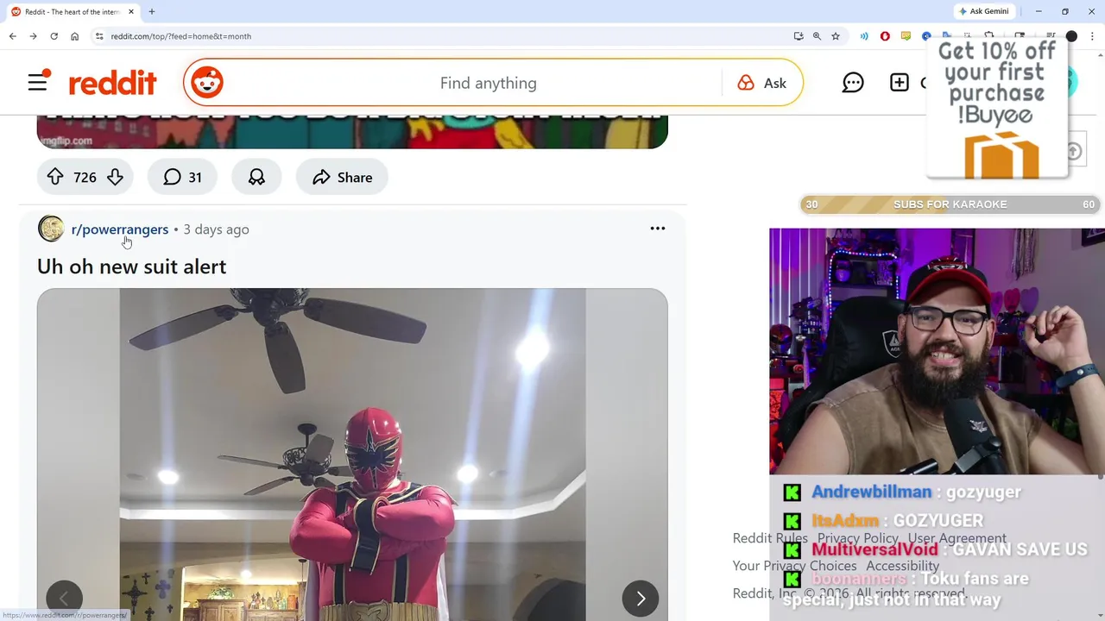Click the browser back arrow
Screen dimensions: 1105x621
12,36
